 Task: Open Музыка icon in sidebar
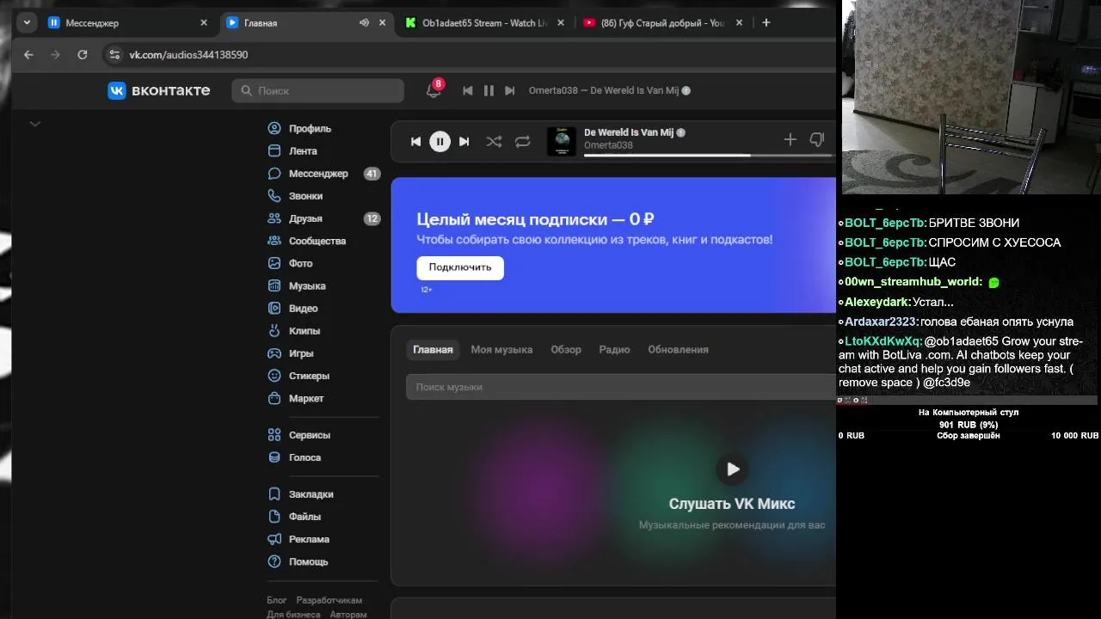pos(274,286)
